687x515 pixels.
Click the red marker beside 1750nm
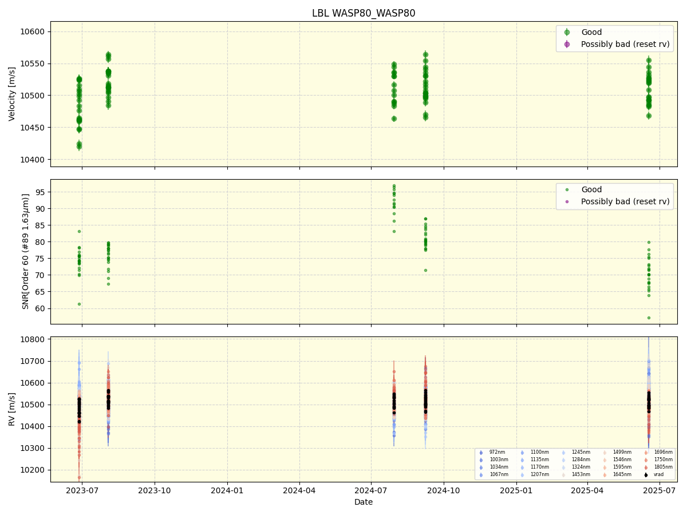tap(646, 459)
